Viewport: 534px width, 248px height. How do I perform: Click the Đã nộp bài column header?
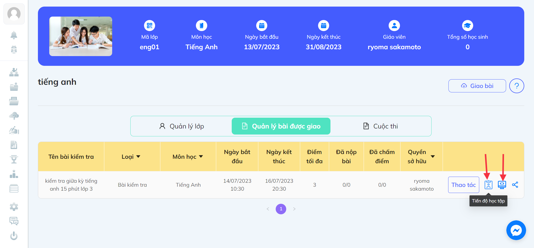pyautogui.click(x=346, y=157)
